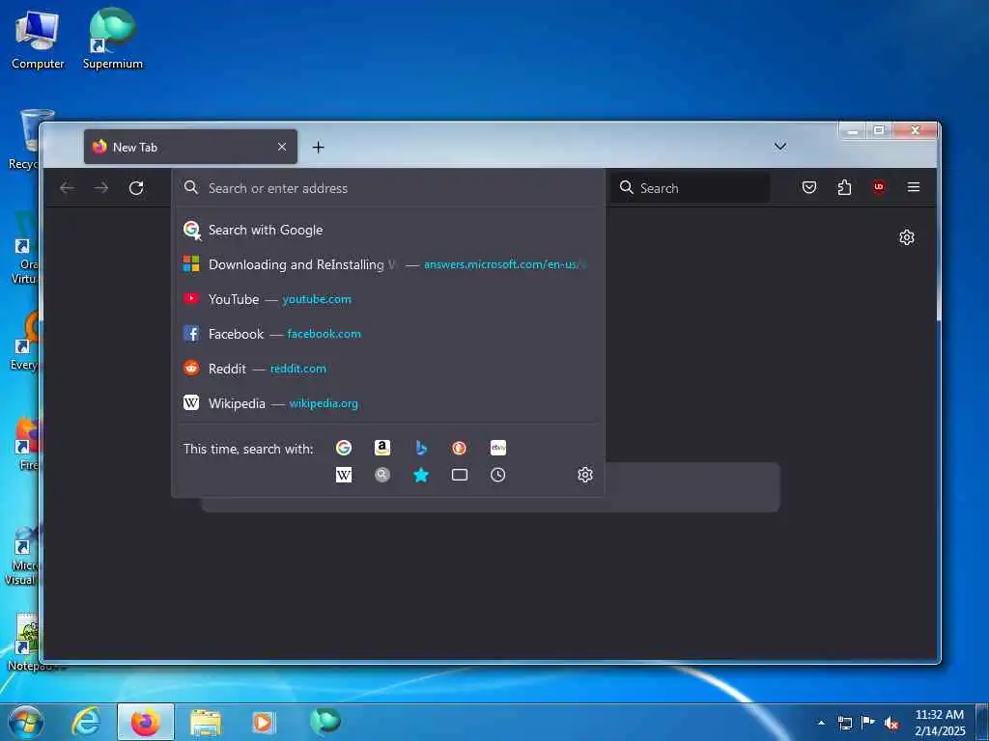Open a new tab with plus button

click(319, 147)
